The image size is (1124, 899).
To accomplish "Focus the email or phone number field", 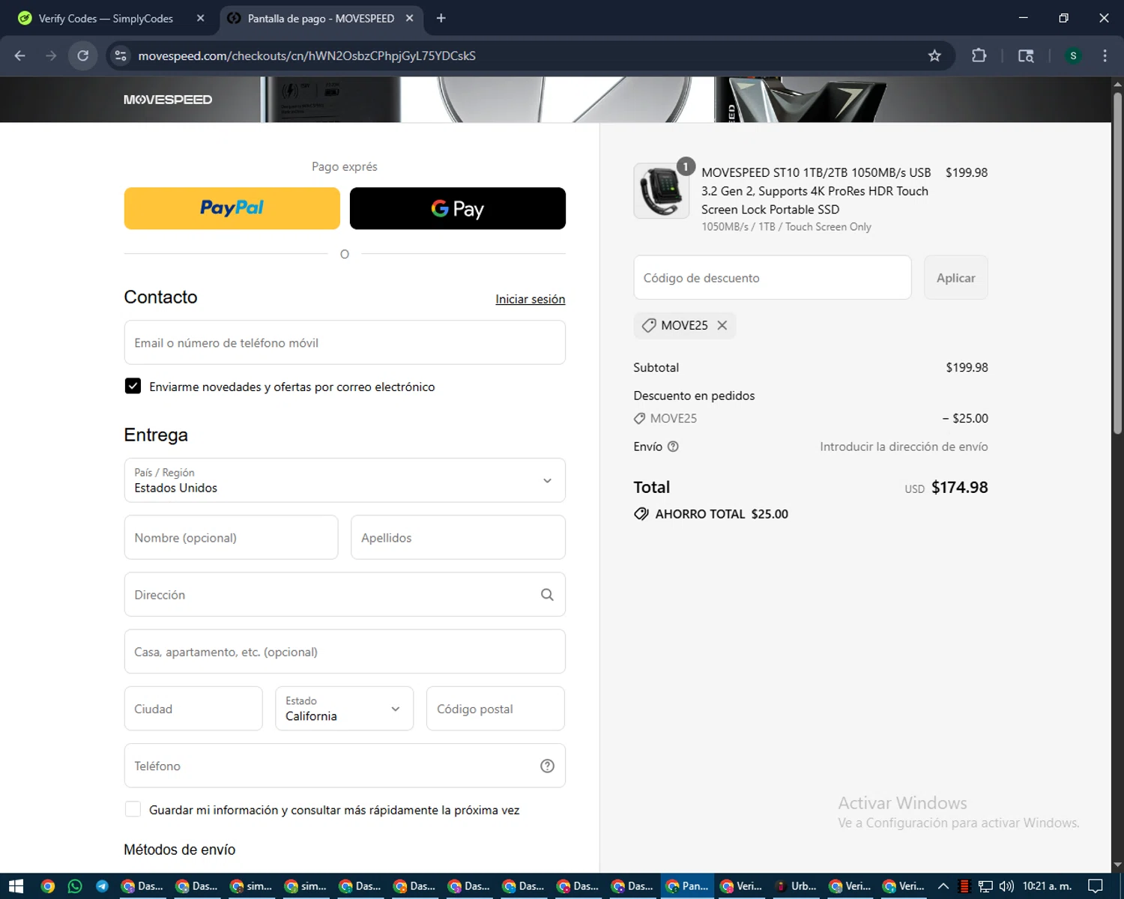I will coord(345,342).
